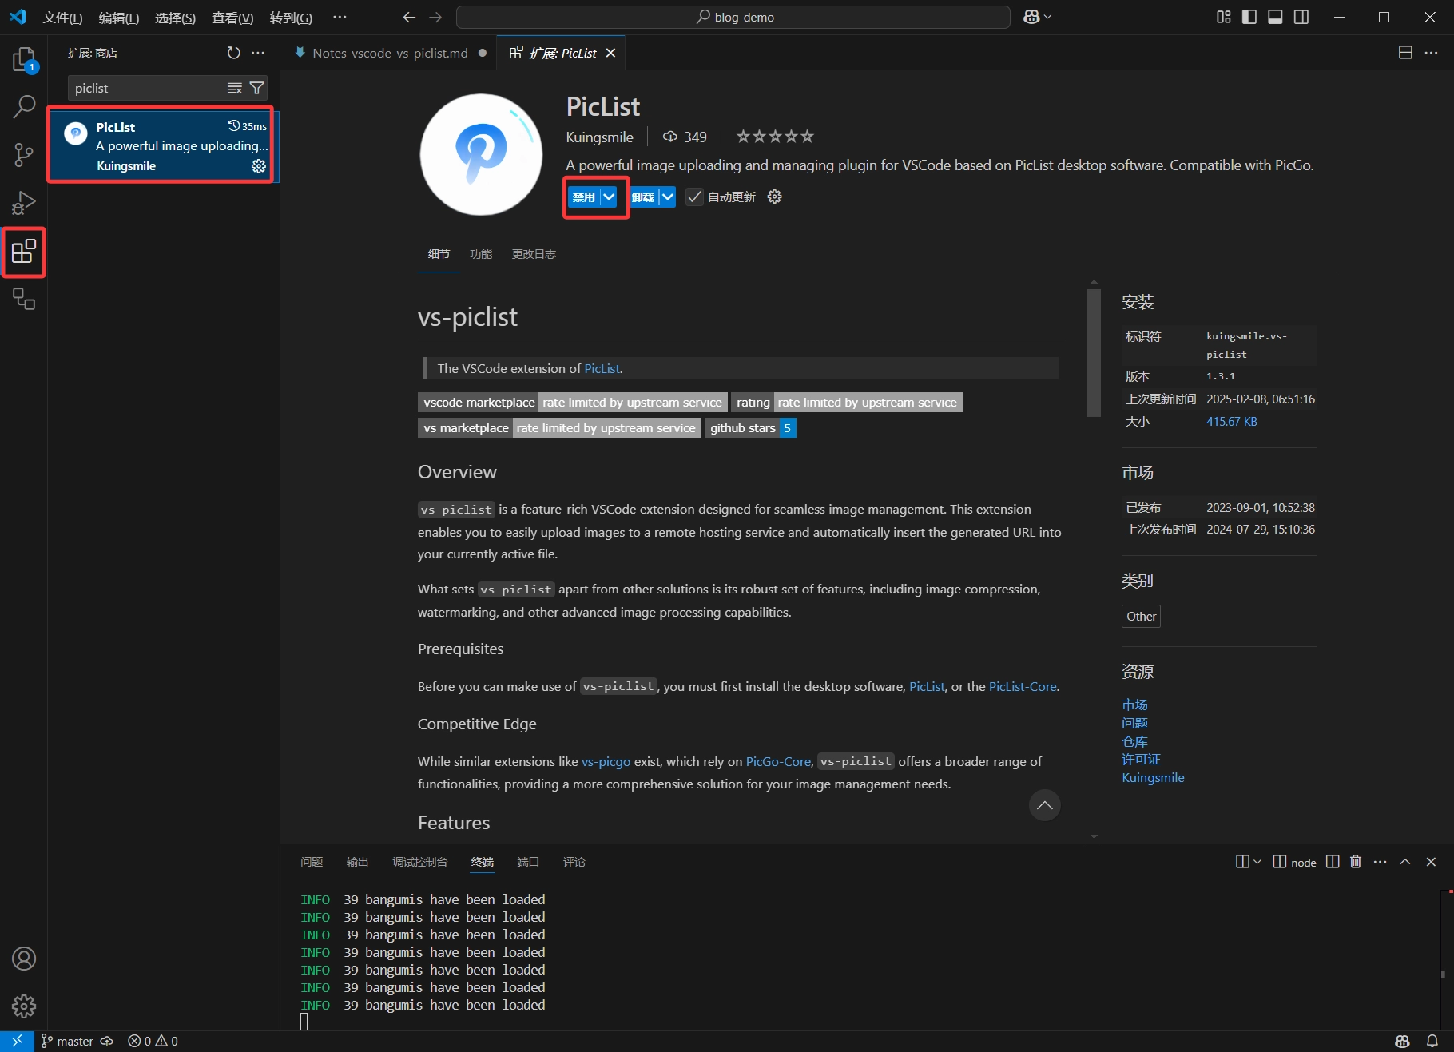Open the Source Control view
This screenshot has height=1052, width=1454.
pyautogui.click(x=24, y=155)
